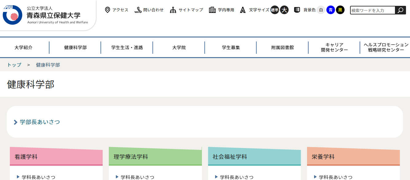Screen dimensions: 410x180
Task: Choose the blue 青 background color
Action: (330, 10)
